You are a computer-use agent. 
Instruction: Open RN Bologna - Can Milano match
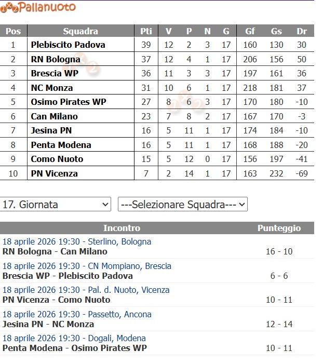55,252
